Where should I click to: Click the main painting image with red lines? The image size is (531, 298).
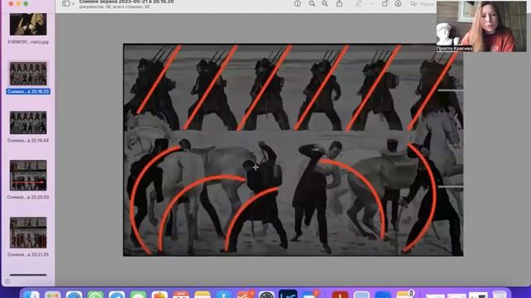click(293, 150)
